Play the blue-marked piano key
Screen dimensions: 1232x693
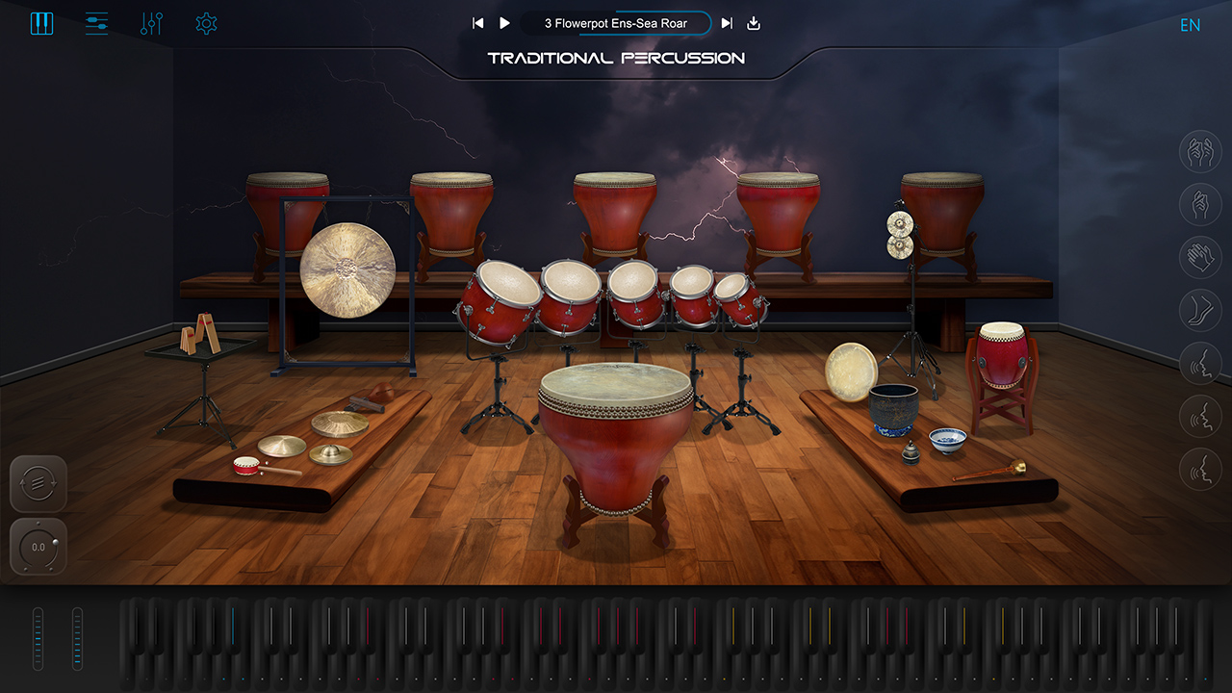point(232,626)
